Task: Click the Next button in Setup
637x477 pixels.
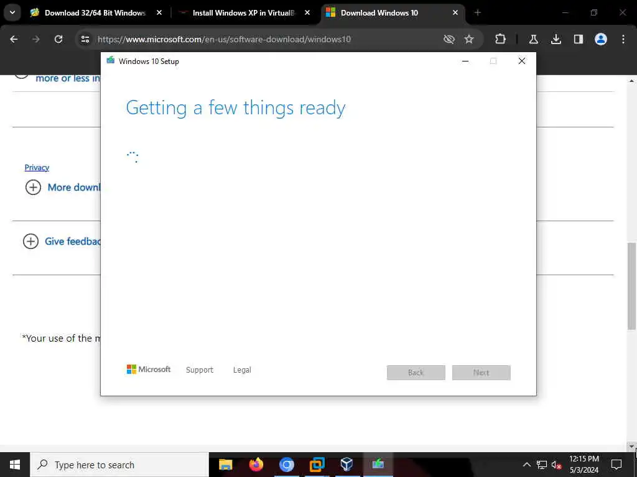Action: [481, 373]
